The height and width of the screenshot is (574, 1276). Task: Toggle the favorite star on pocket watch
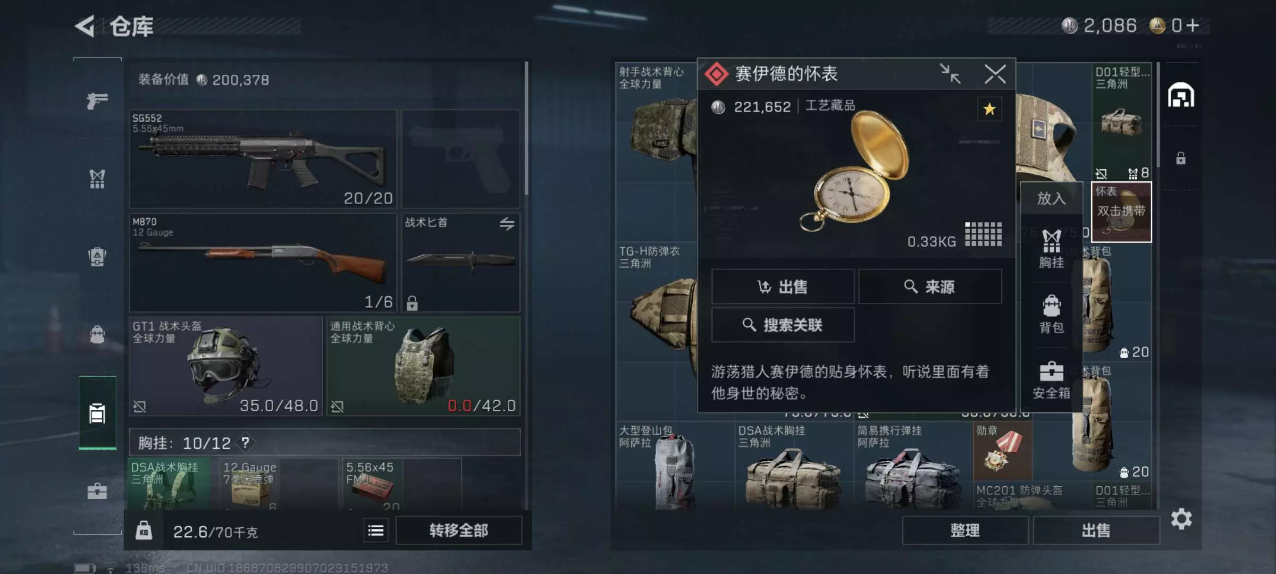coord(989,109)
